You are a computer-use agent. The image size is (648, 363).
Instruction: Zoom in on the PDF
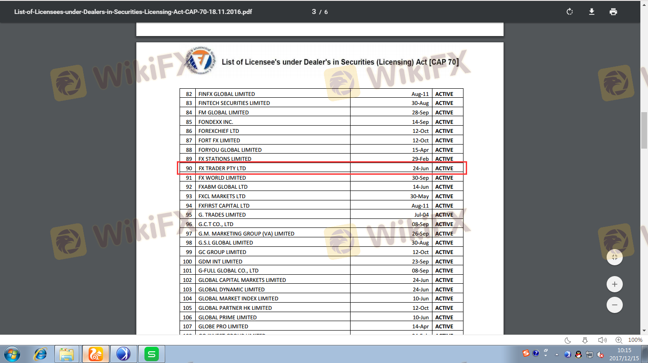click(x=615, y=285)
